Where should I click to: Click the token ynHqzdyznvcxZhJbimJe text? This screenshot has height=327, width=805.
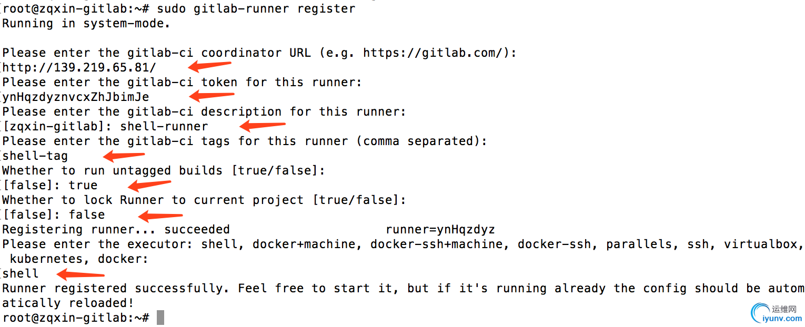76,97
